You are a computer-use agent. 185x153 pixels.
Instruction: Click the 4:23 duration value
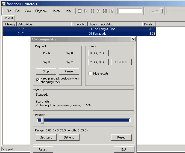(x=152, y=34)
